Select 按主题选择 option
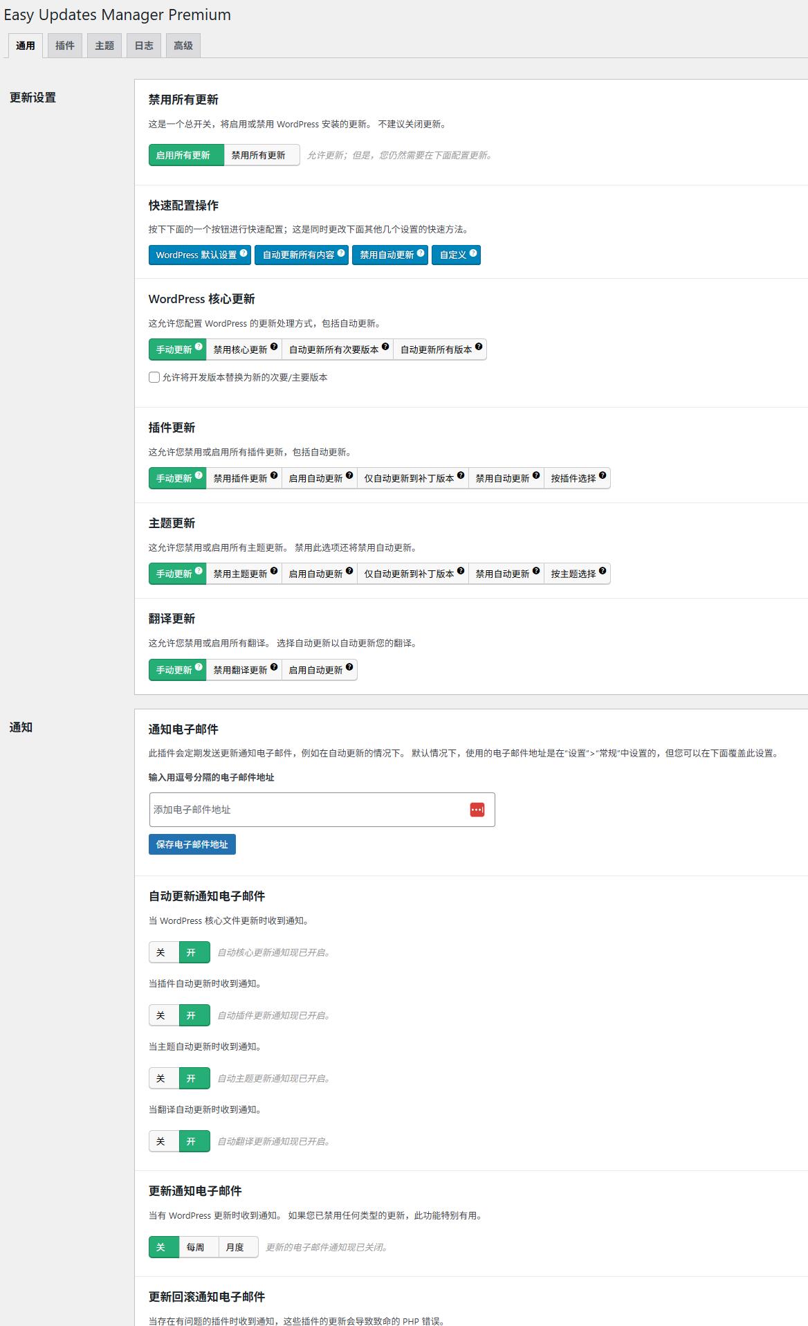This screenshot has width=808, height=1326. 577,574
